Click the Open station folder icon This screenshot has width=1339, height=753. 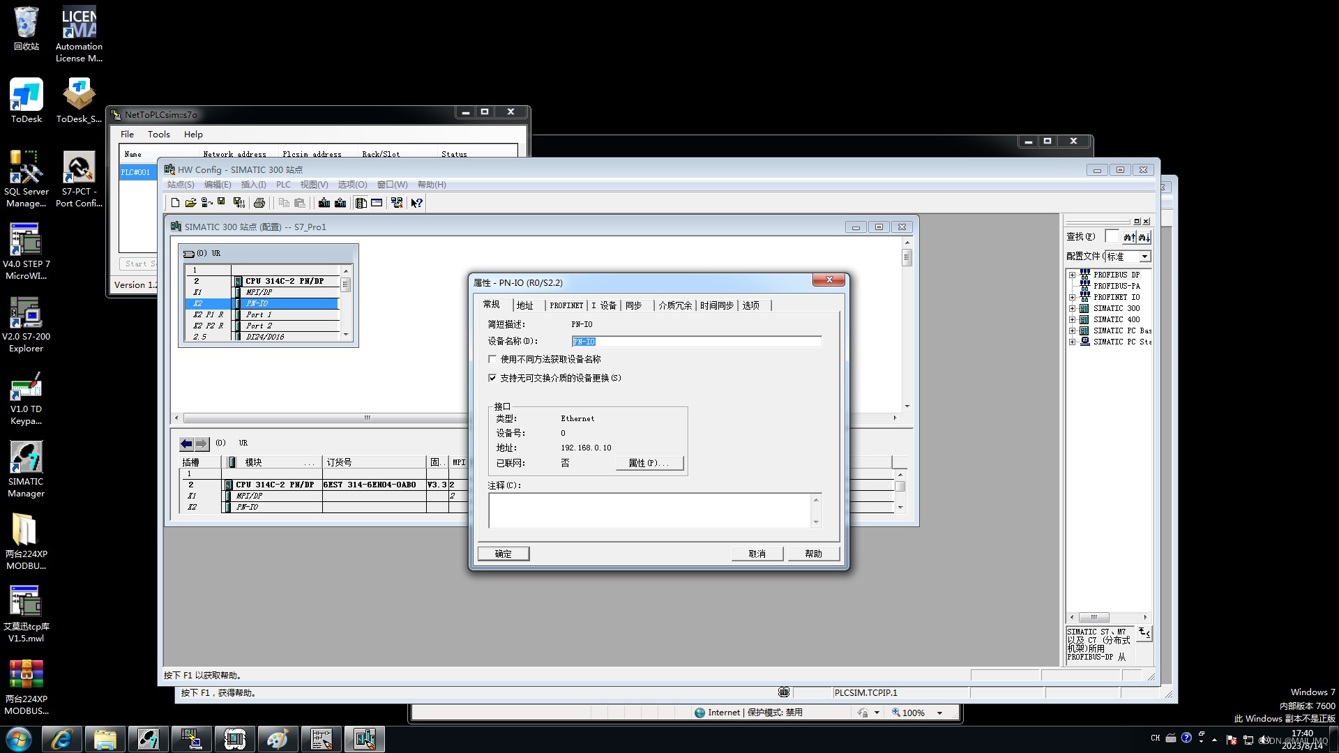point(190,203)
